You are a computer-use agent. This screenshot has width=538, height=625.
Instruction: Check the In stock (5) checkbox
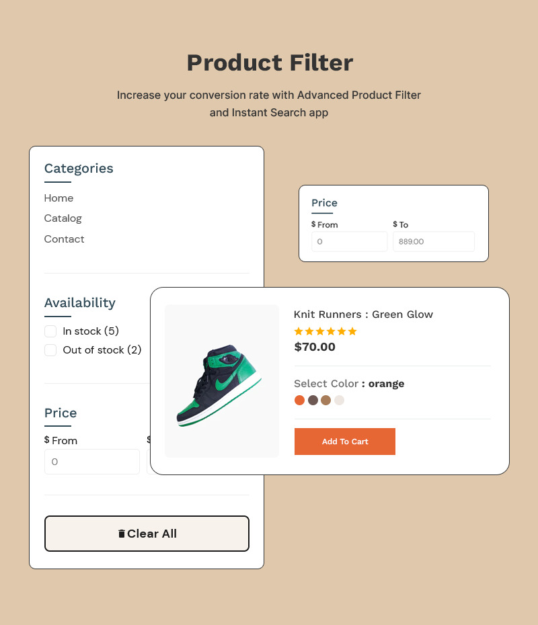pos(50,331)
